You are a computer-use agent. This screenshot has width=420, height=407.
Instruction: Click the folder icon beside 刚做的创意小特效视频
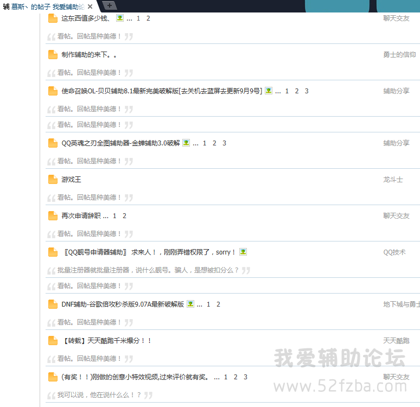[53, 377]
